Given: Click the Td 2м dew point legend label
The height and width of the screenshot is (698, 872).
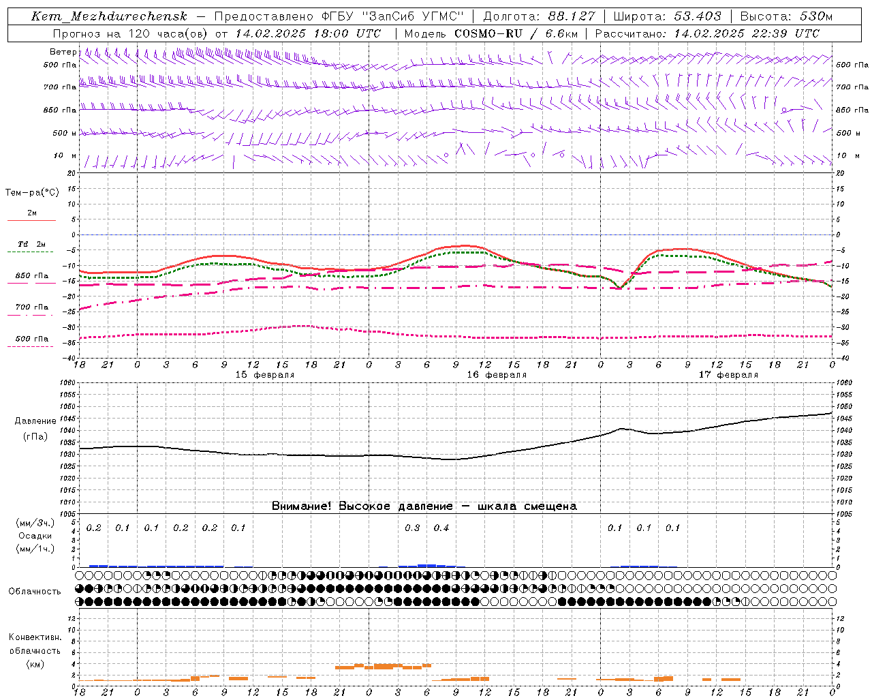Looking at the screenshot, I should pyautogui.click(x=32, y=244).
